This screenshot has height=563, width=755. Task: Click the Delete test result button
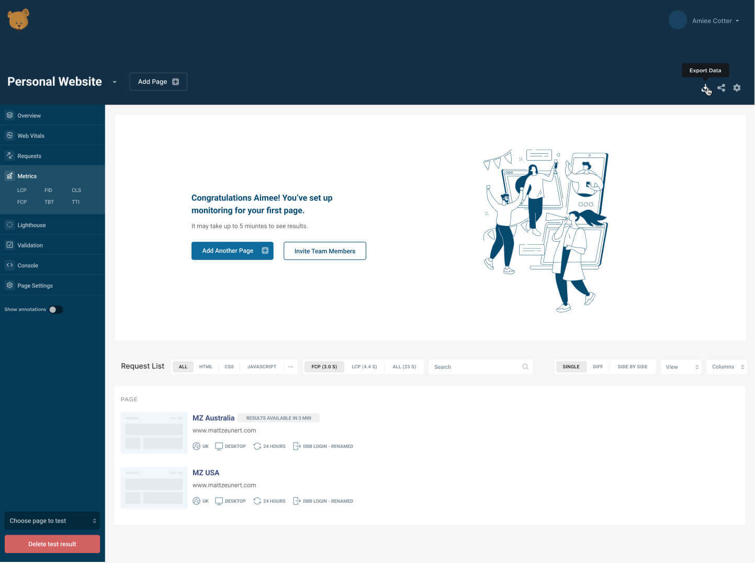tap(52, 544)
